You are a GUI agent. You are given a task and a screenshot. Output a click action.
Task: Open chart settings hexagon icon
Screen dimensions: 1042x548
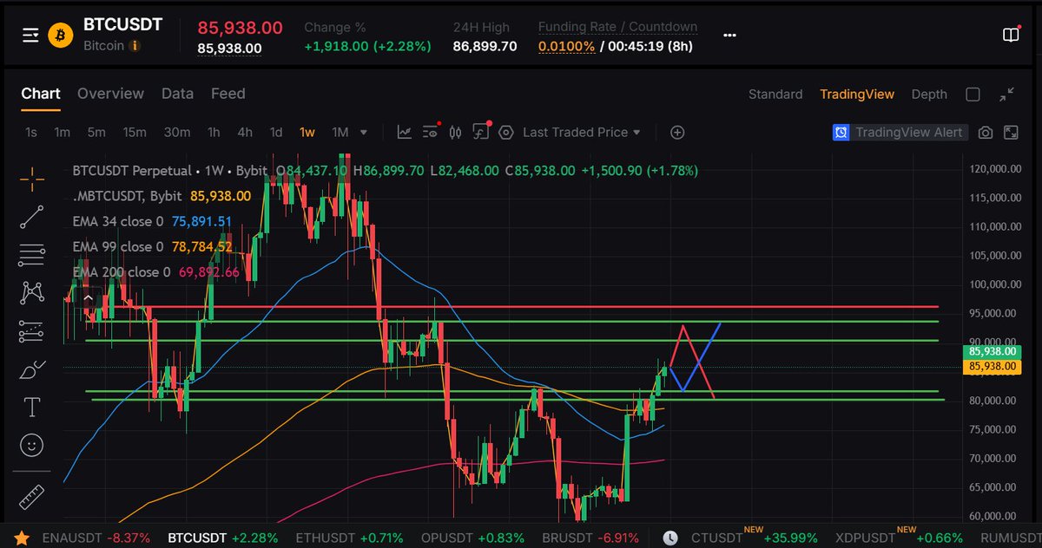pyautogui.click(x=506, y=133)
